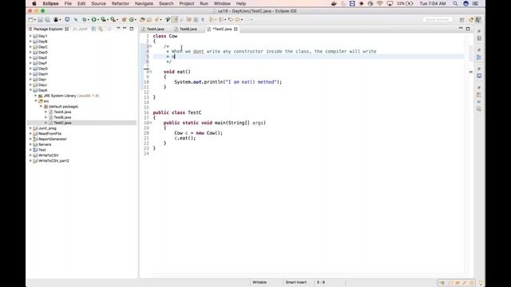Screen dimensions: 511x287
Task: Click the monitor icon in main toolbar
Action: pos(67,20)
